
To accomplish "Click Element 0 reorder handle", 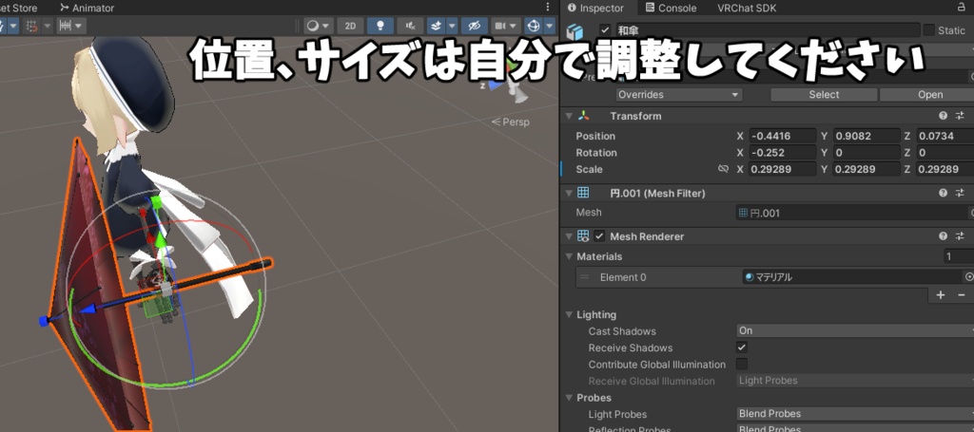I will click(x=584, y=277).
